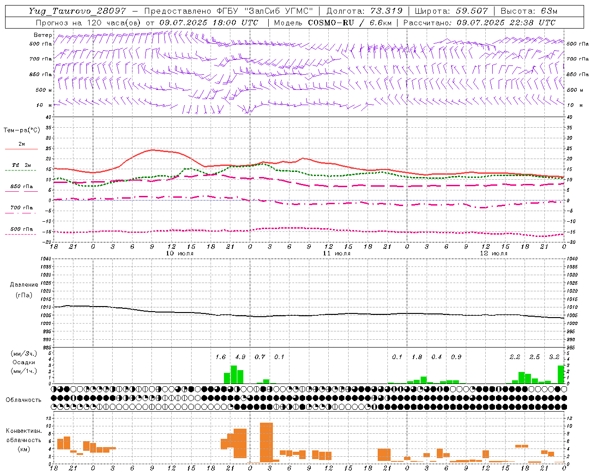Image resolution: width=591 pixels, height=472 pixels.
Task: Click the precipitation value 1.6
Action: coord(221,357)
